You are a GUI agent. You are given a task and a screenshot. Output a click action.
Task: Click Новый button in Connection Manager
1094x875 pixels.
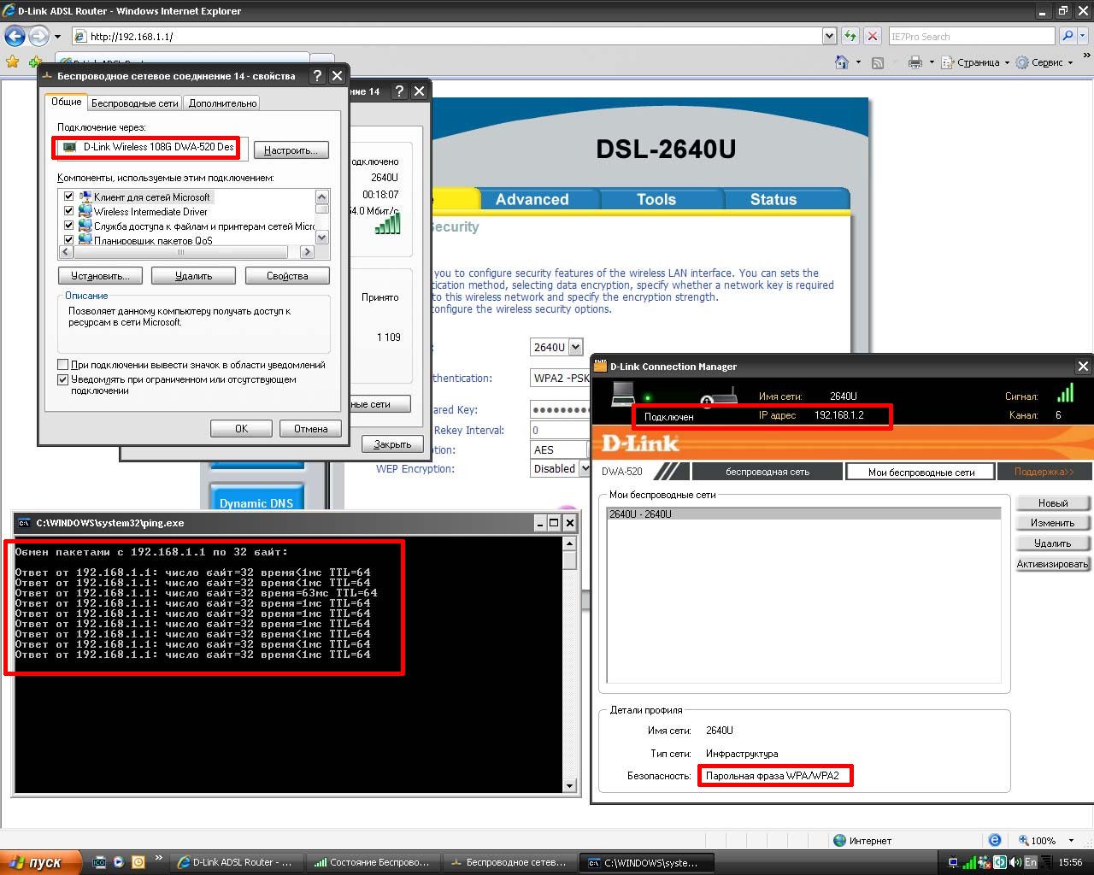1052,503
